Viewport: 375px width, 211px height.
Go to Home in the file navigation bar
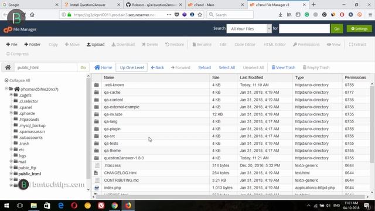coord(103,68)
